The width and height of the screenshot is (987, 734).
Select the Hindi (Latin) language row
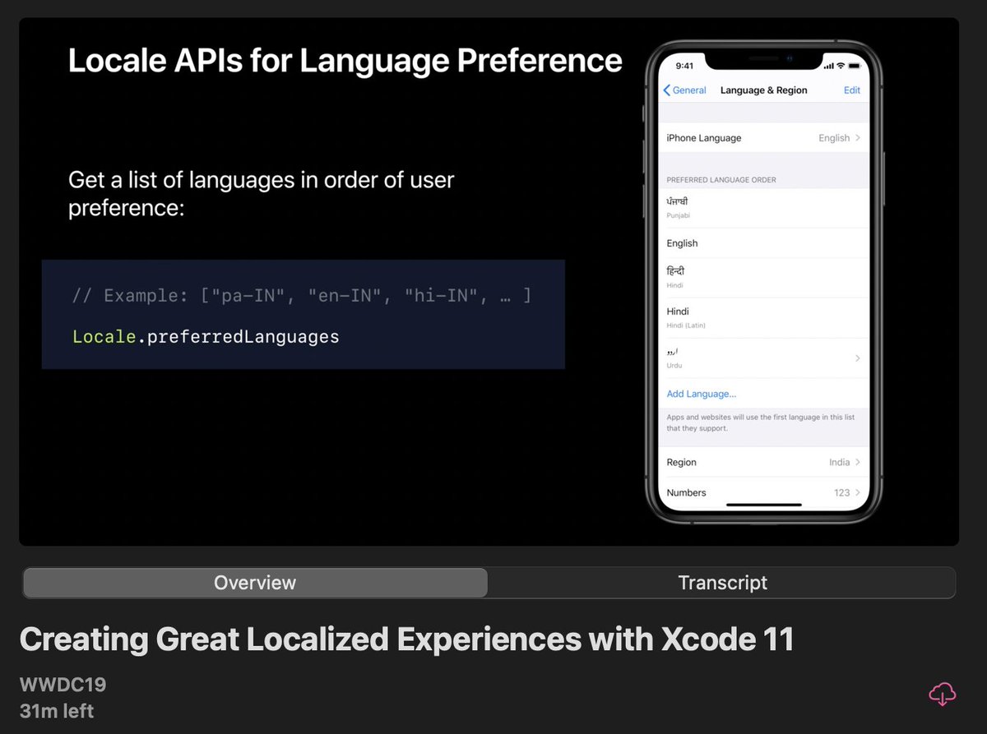coord(765,318)
